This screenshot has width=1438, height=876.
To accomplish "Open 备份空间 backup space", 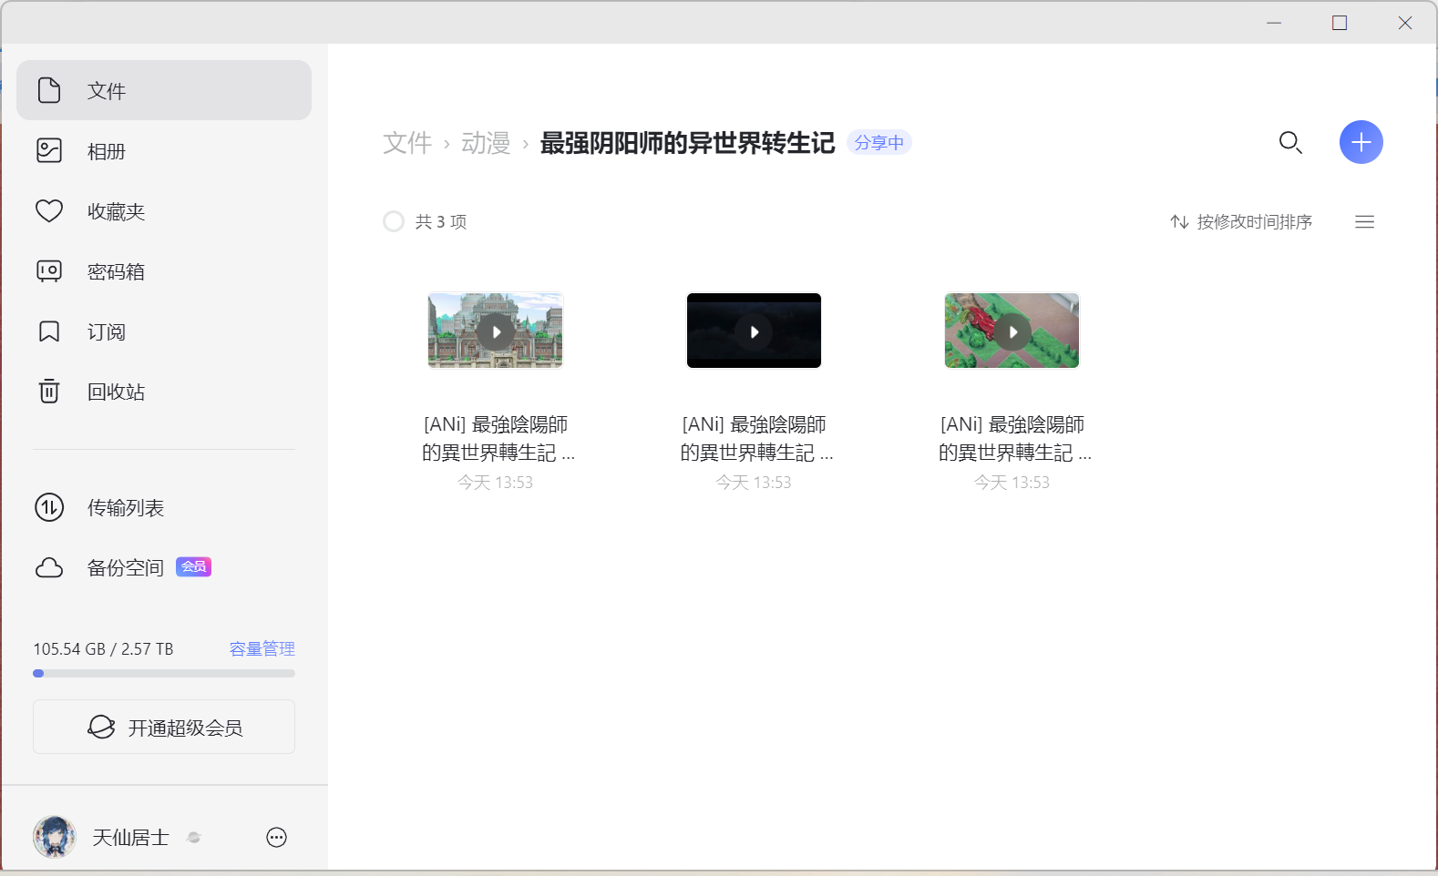I will (164, 567).
